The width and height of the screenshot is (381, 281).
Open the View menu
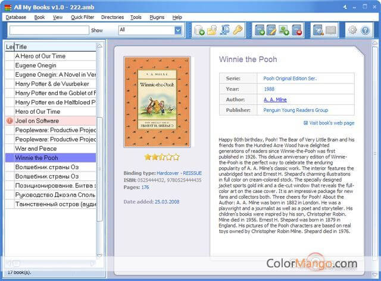[x=58, y=17]
